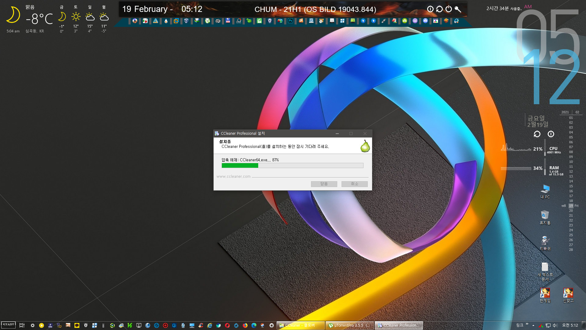586x330 pixels.
Task: Open the settings gear on the taskbar
Action: pos(33,325)
